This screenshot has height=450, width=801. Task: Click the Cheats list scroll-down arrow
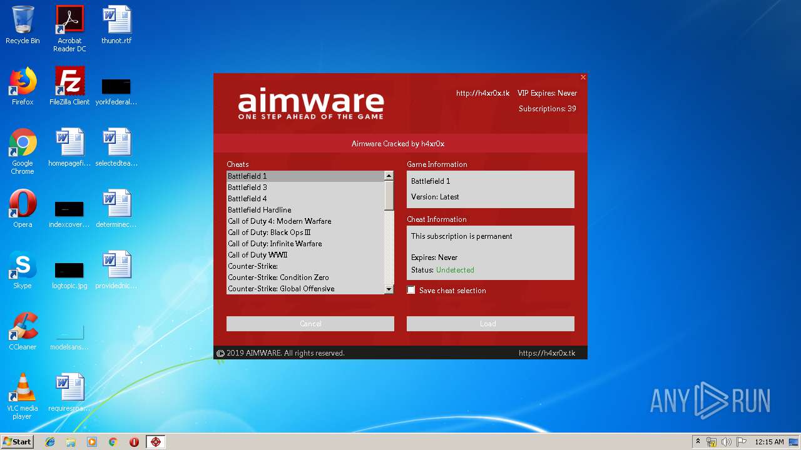pyautogui.click(x=389, y=289)
